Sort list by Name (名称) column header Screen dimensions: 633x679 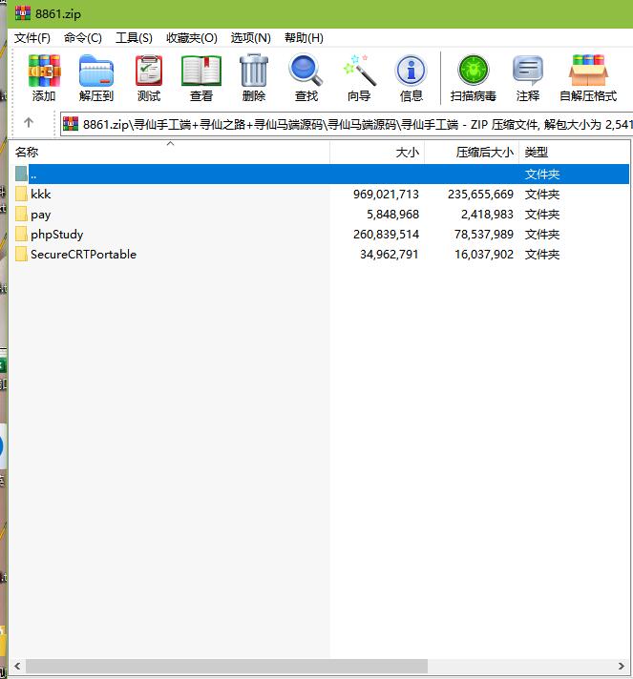click(27, 153)
